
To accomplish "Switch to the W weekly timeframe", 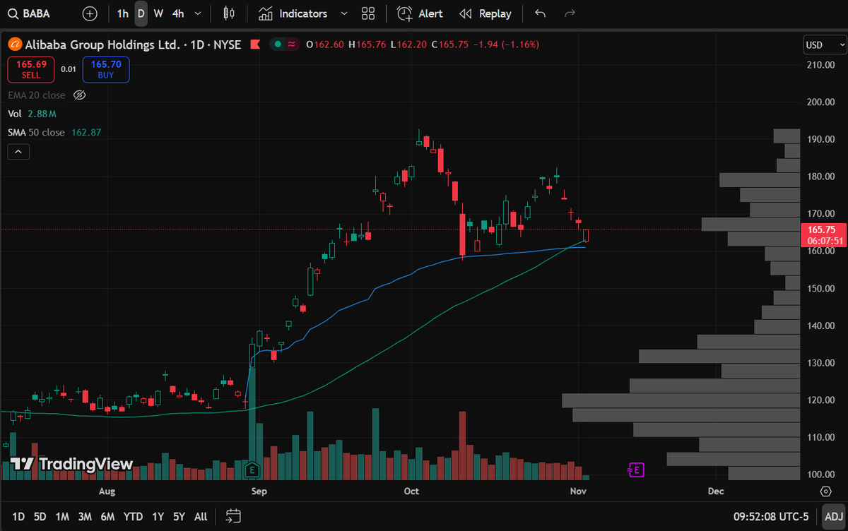I will [158, 13].
